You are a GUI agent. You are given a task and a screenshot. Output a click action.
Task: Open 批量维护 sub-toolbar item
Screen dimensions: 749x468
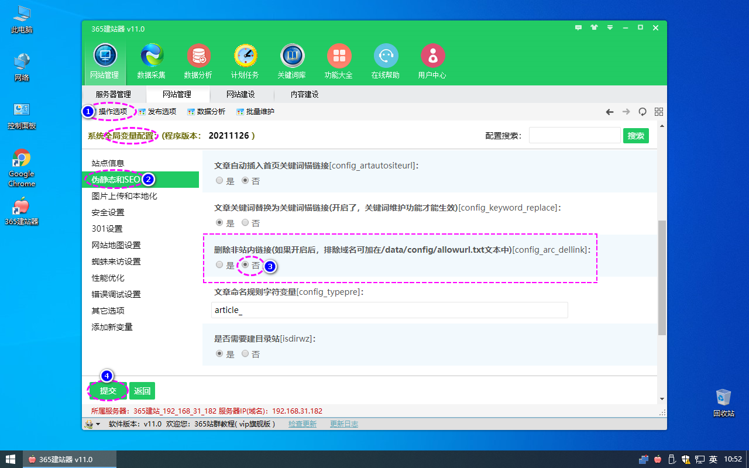tap(255, 112)
